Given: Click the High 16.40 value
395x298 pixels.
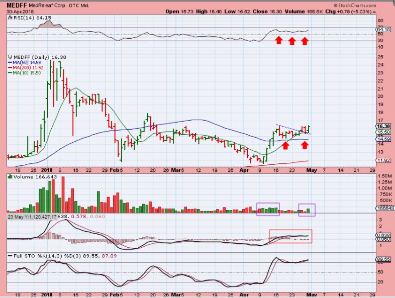Looking at the screenshot, I should (209, 12).
